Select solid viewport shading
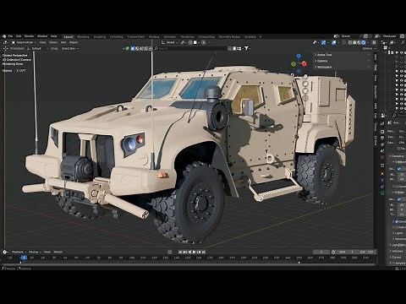Image resolution: width=406 pixels, height=304 pixels. click(x=354, y=42)
